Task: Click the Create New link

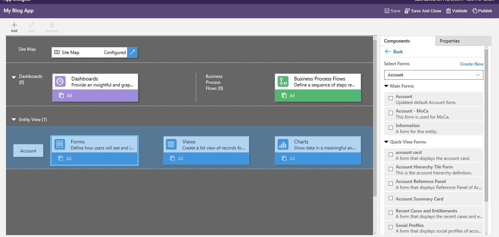Action: coord(471,64)
